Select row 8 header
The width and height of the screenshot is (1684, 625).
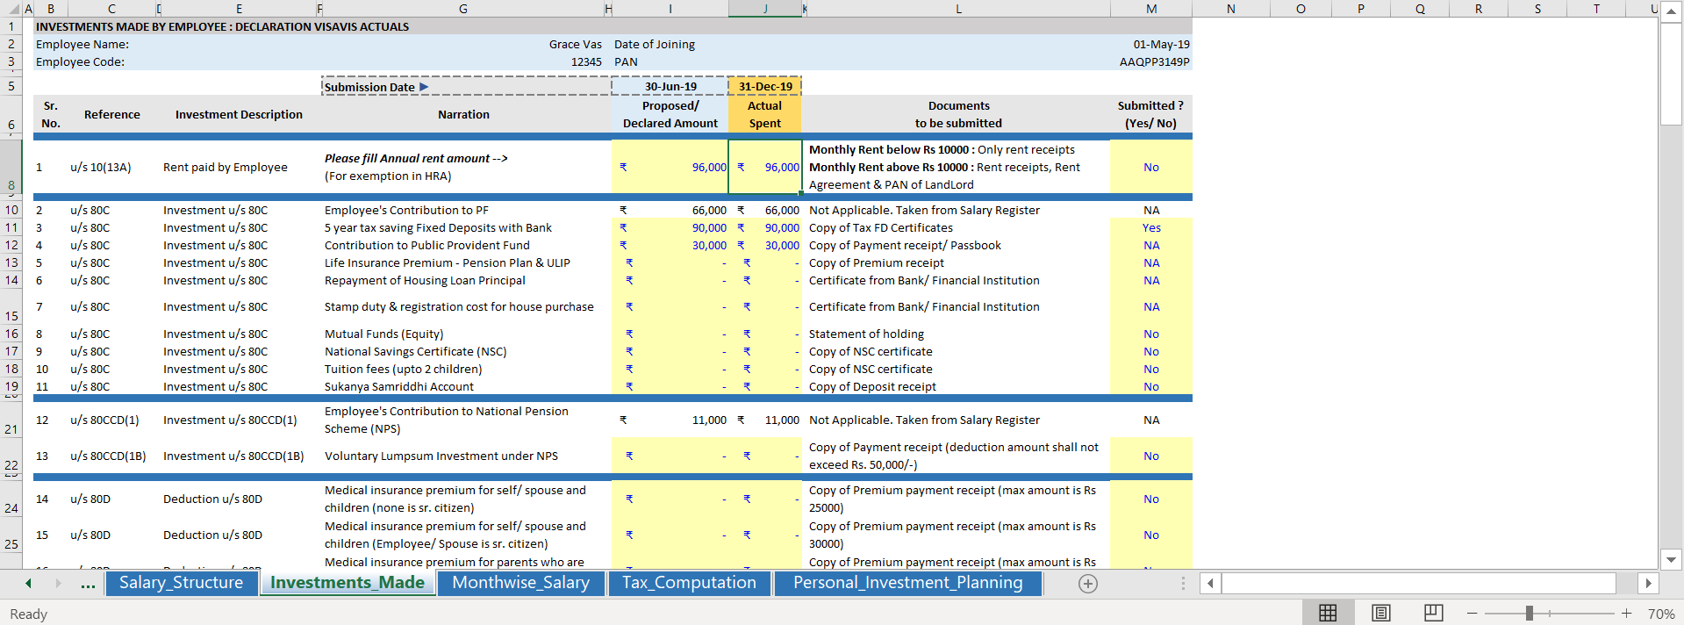click(x=11, y=167)
